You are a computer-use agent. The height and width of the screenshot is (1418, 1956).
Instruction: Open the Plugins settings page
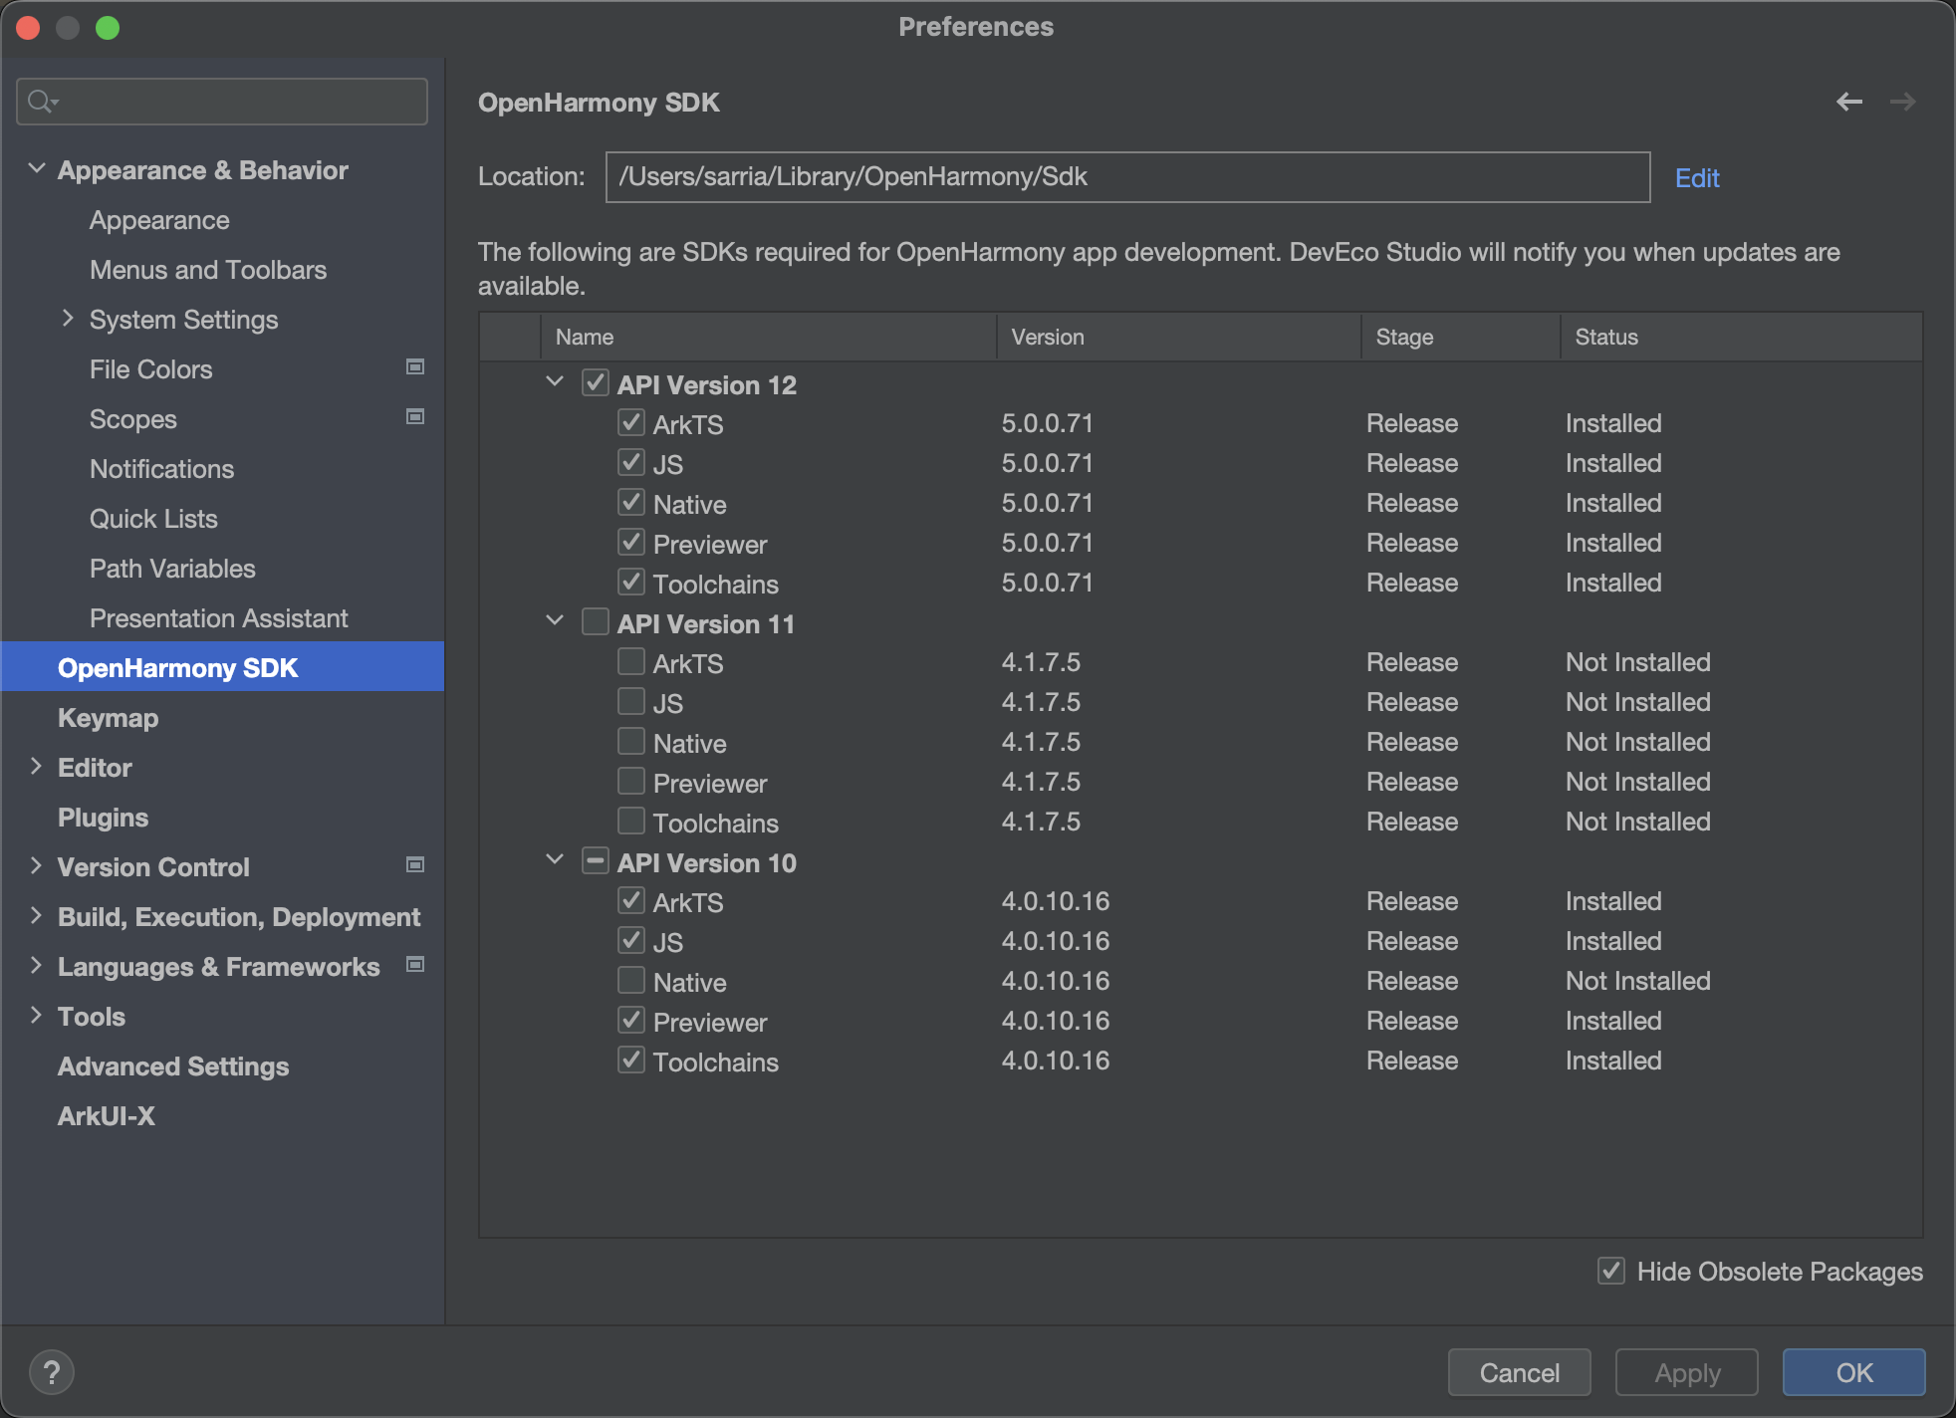(x=103, y=818)
